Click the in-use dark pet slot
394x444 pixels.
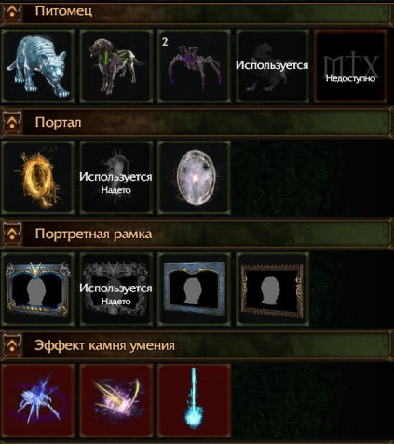click(x=272, y=66)
